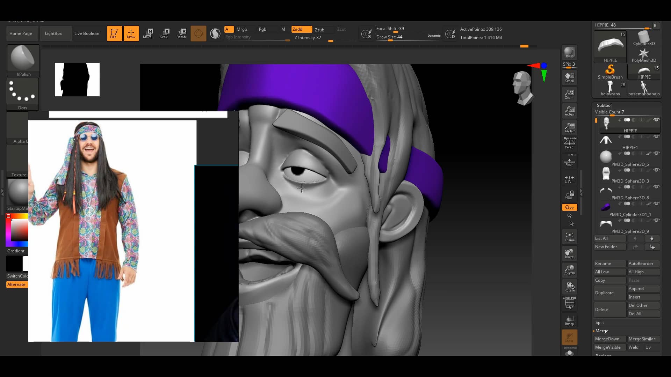The height and width of the screenshot is (377, 671).
Task: Toggle GXYZ symmetry button
Action: point(569,207)
